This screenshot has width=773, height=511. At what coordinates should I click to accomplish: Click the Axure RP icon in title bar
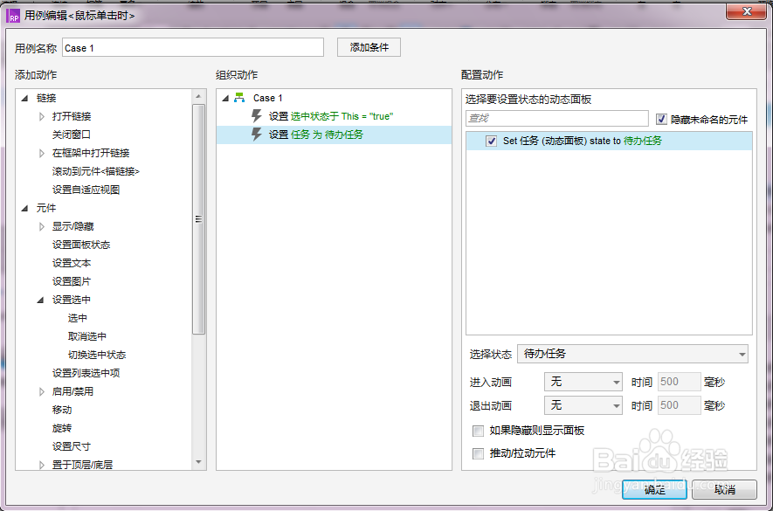click(x=13, y=16)
